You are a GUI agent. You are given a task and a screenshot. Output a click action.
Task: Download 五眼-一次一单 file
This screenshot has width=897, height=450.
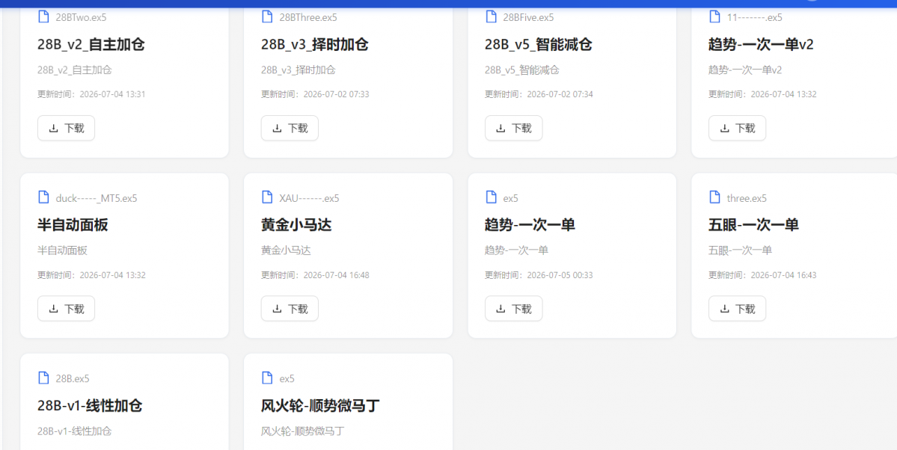738,309
